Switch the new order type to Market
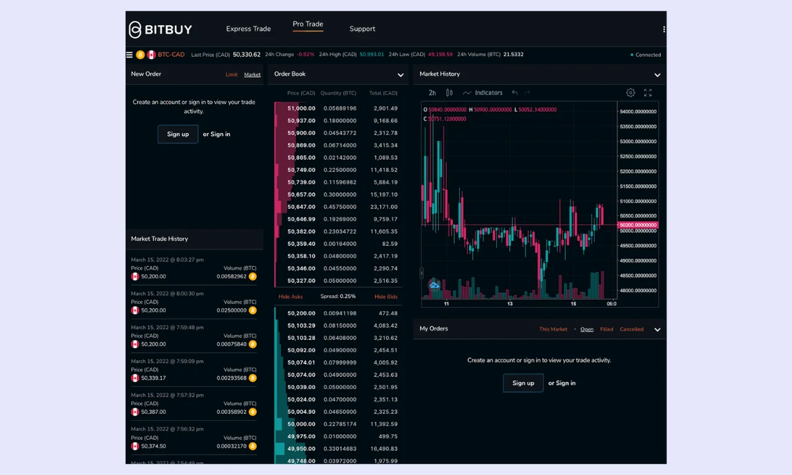Image resolution: width=792 pixels, height=475 pixels. [x=252, y=75]
